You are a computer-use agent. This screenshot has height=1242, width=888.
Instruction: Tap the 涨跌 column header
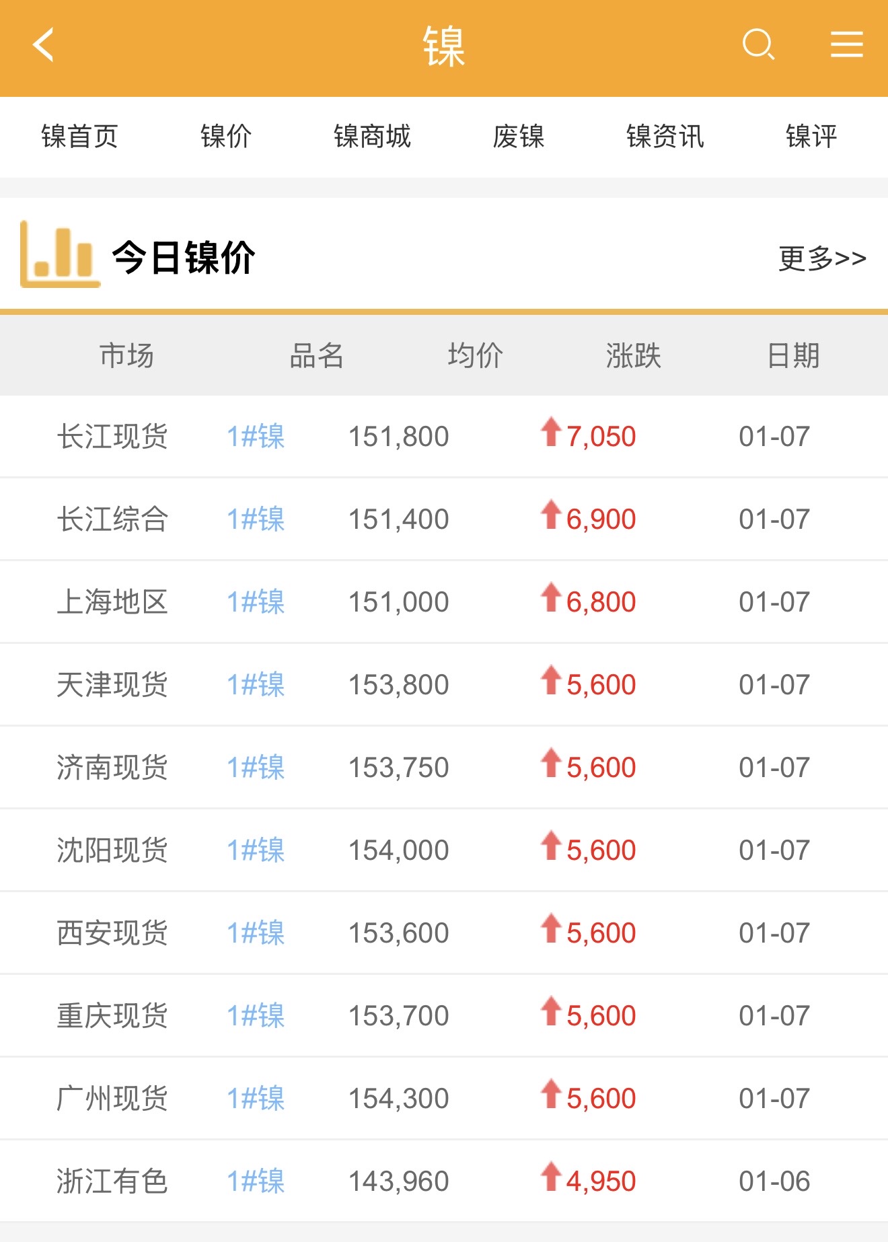click(633, 356)
